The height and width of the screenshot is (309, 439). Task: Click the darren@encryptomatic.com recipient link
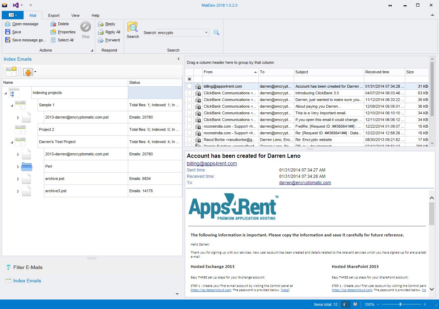305,183
